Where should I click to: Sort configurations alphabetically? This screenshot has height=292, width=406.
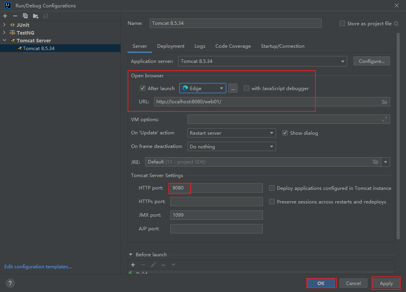45,16
